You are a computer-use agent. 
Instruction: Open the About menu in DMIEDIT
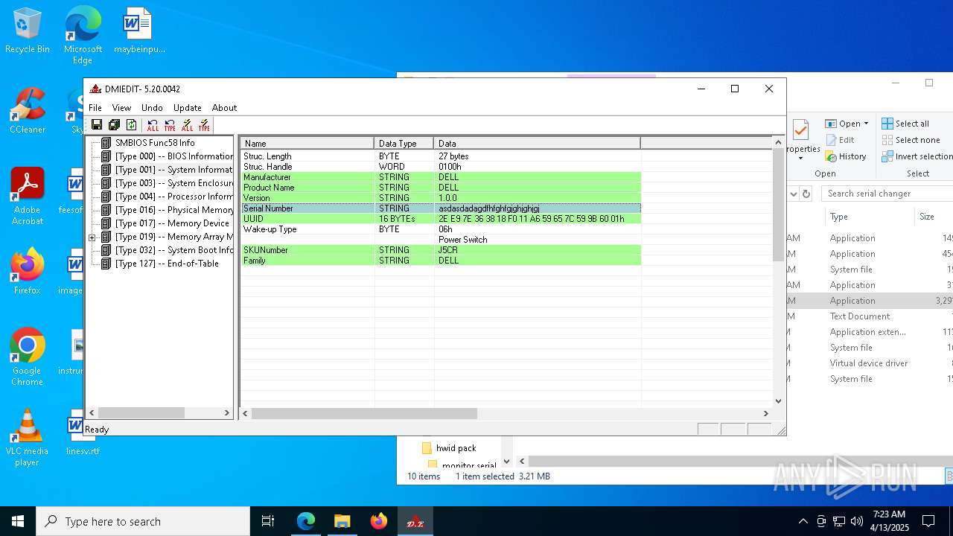click(x=224, y=108)
